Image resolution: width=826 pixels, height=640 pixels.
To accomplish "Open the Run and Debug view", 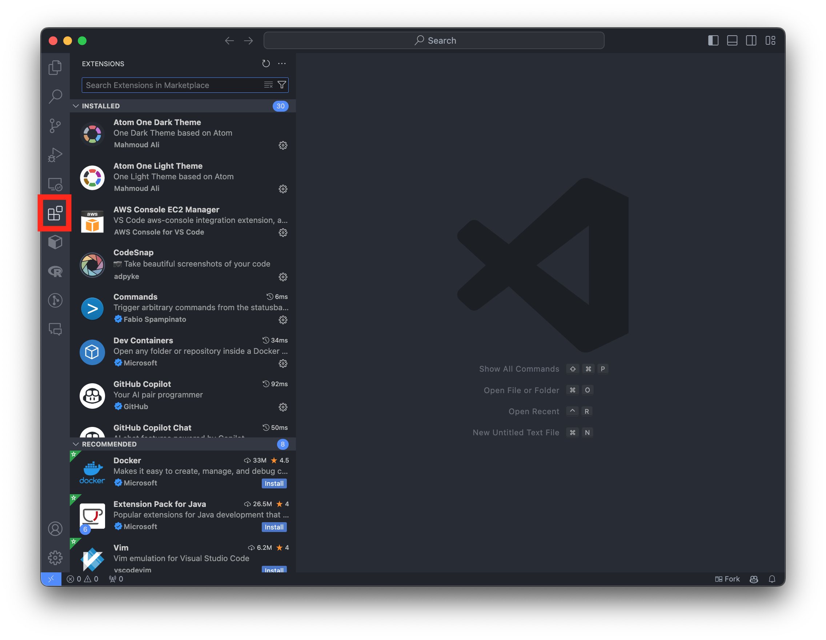I will 55,155.
